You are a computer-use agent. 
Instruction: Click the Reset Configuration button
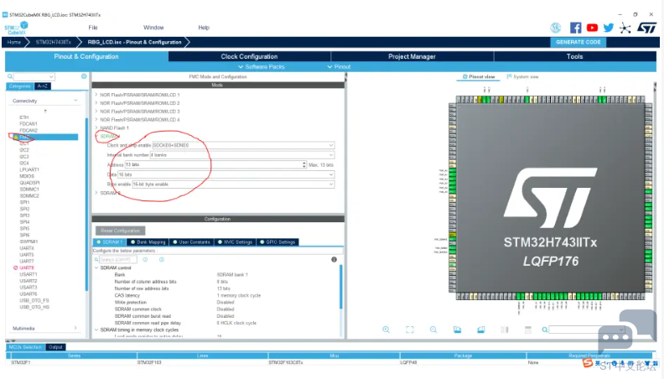(120, 231)
